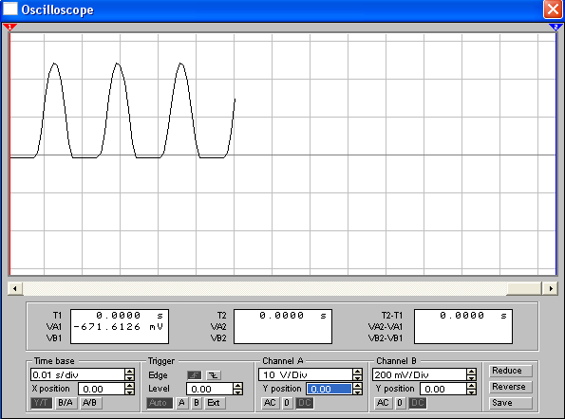This screenshot has height=419, width=565.
Task: Lower the X position value
Action: [130, 392]
